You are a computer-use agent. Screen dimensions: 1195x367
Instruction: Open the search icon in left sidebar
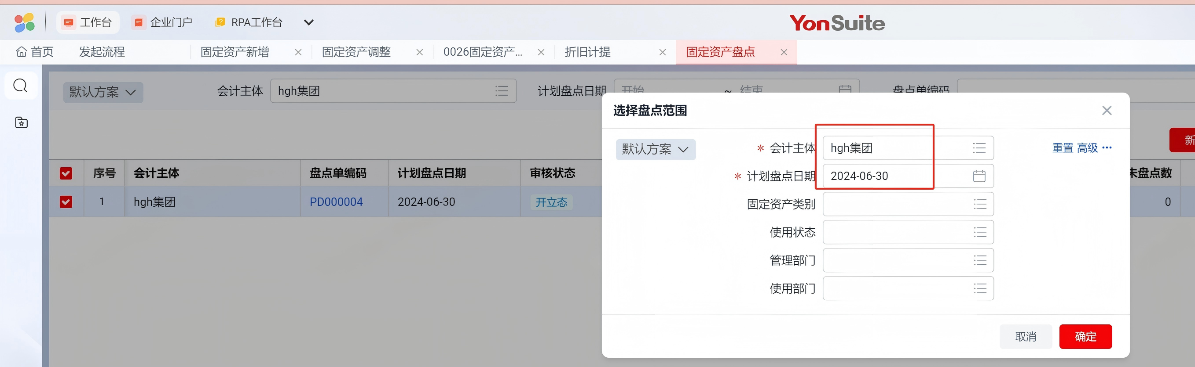(x=20, y=86)
